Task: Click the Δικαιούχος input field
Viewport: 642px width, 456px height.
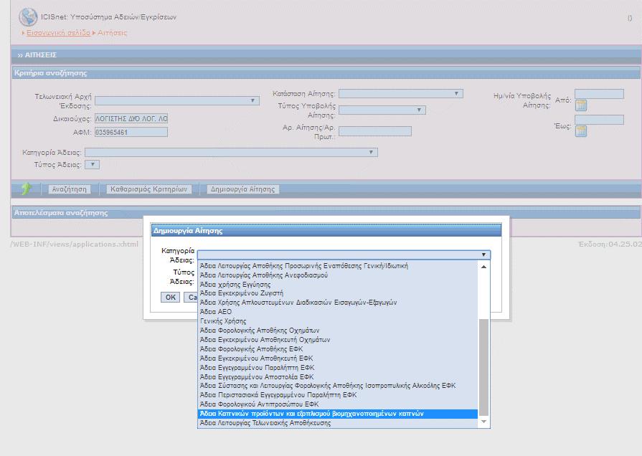Action: tap(131, 119)
